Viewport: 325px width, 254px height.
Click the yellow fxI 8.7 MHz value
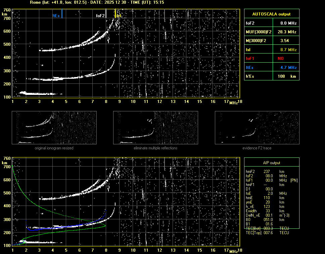click(288, 50)
